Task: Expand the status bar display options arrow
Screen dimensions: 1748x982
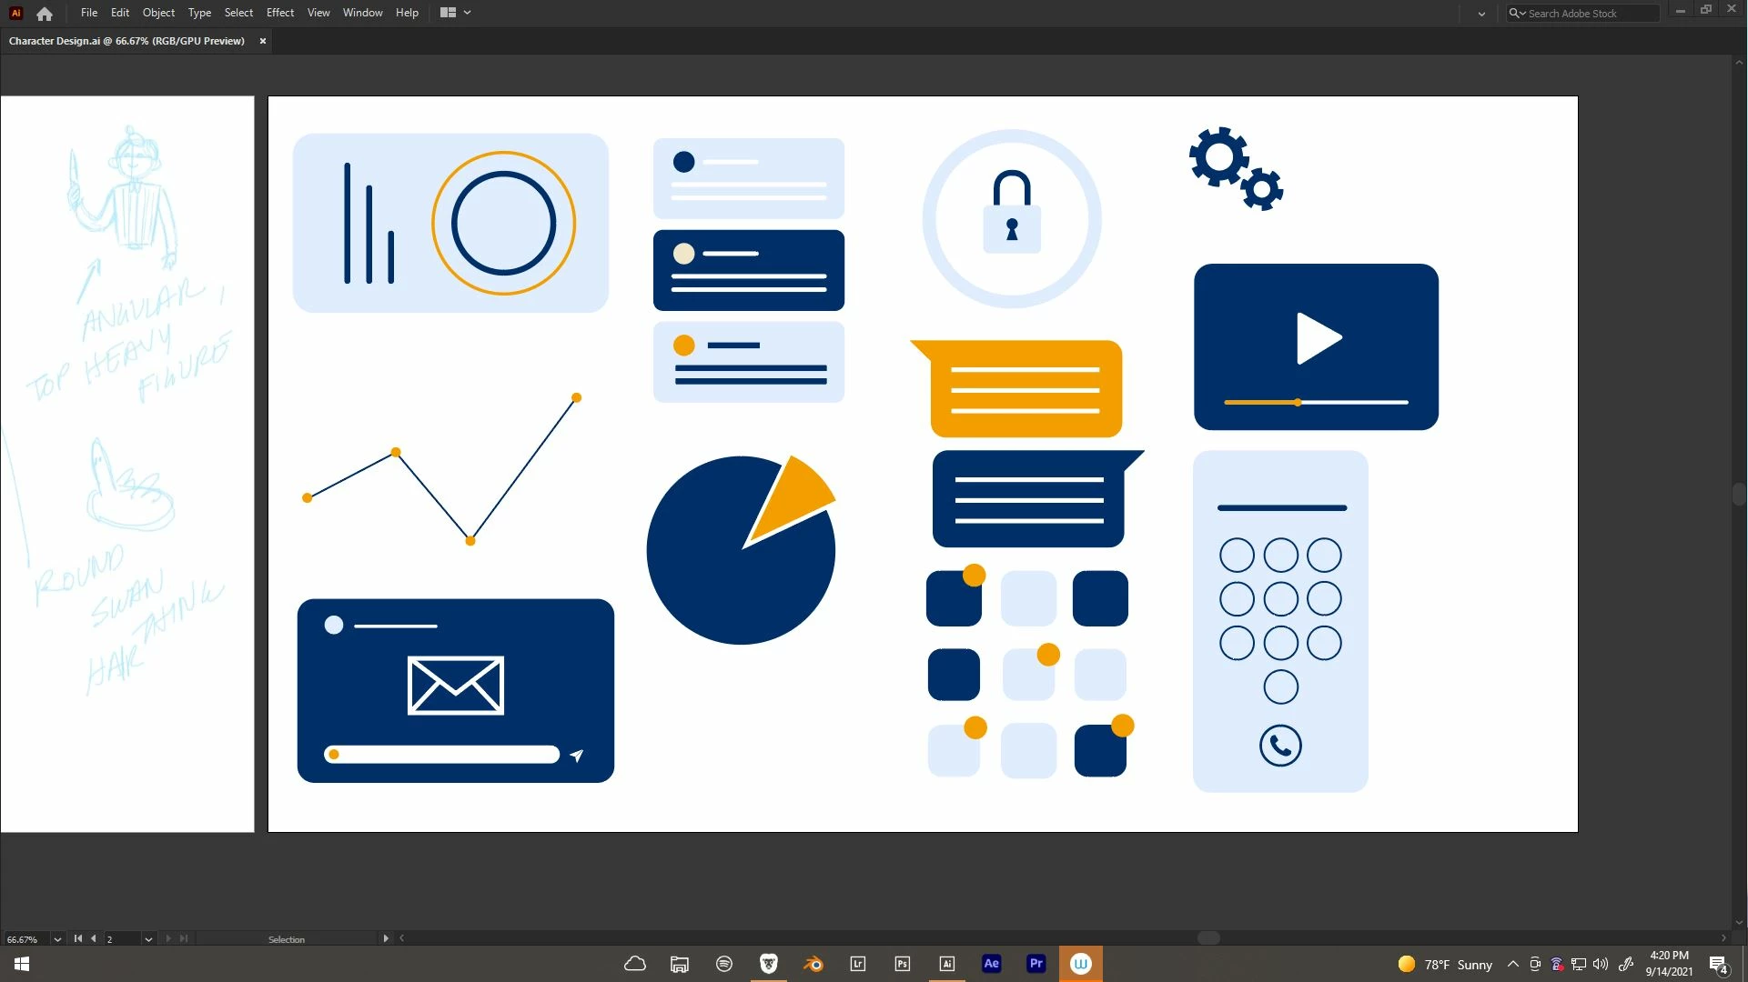Action: [386, 938]
